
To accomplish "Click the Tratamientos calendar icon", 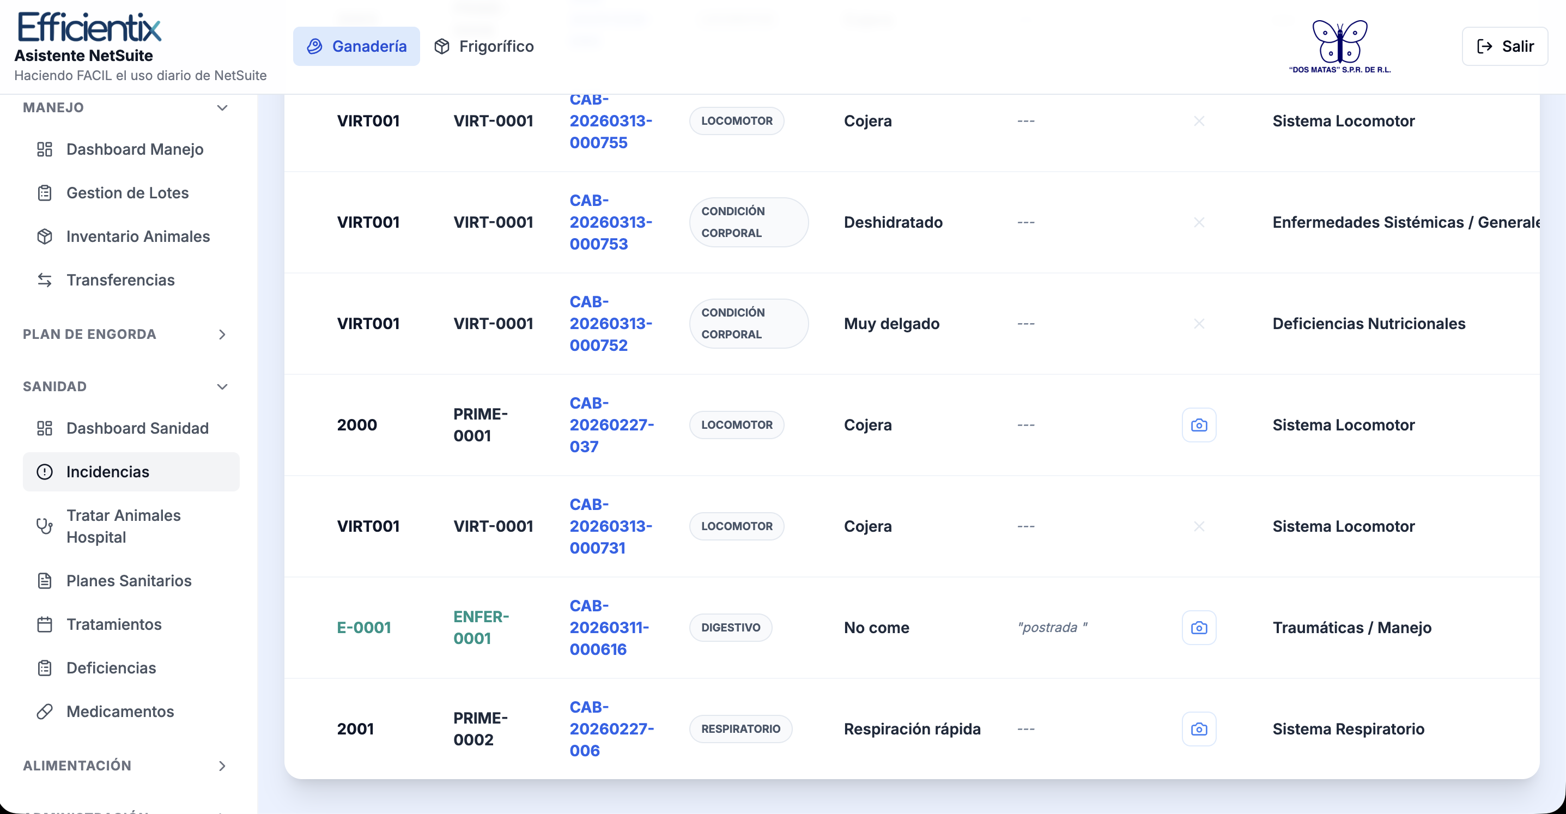I will pos(44,624).
